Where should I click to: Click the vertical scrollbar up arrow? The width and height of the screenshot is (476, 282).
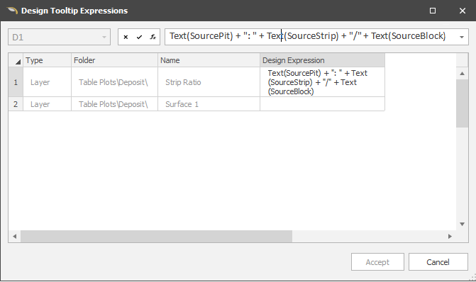tap(462, 74)
